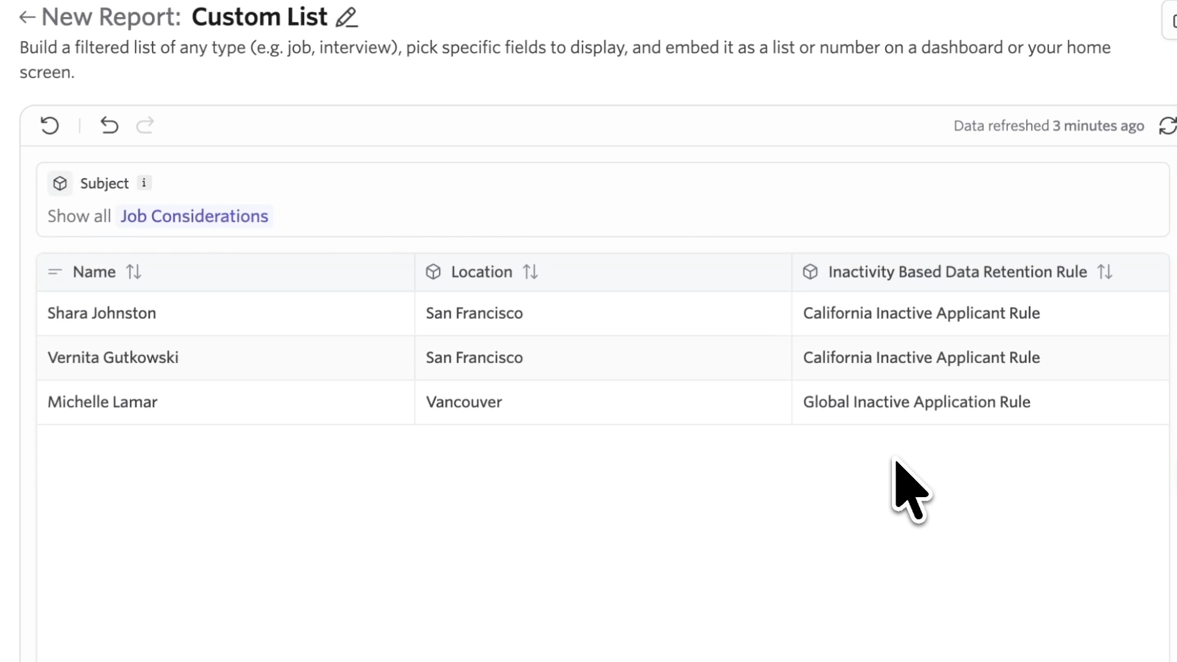
Task: Sort by the Location column arrows
Action: pos(530,272)
